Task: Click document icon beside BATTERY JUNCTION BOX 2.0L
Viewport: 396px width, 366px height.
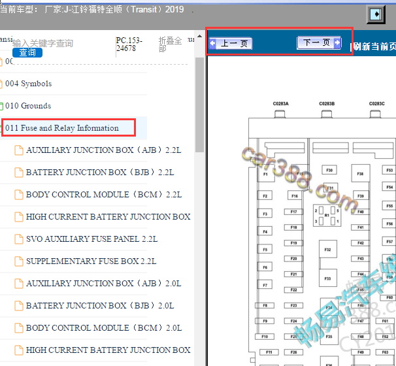Action: (x=19, y=306)
